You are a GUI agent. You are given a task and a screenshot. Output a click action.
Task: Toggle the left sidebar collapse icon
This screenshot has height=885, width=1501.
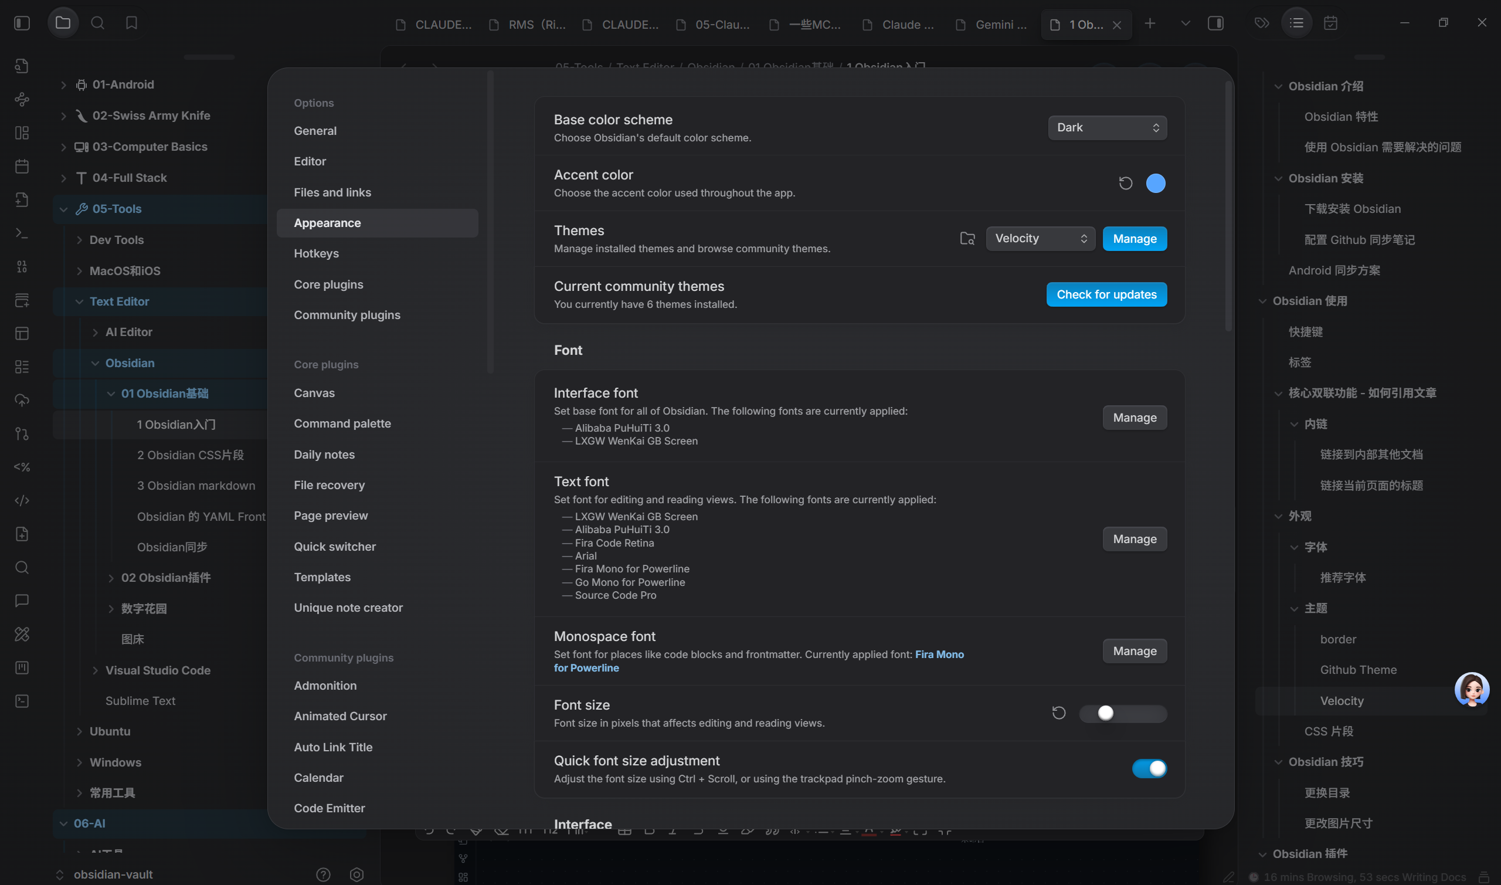pyautogui.click(x=22, y=23)
